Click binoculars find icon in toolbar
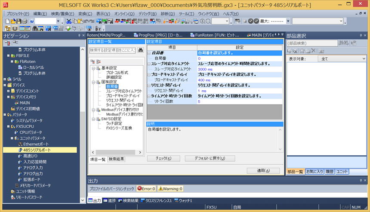 [x=35, y=28]
